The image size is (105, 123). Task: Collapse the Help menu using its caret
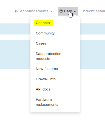pyautogui.click(x=75, y=11)
